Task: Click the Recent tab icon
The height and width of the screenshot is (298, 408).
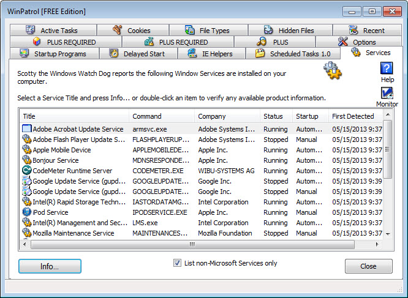Action: (353, 30)
